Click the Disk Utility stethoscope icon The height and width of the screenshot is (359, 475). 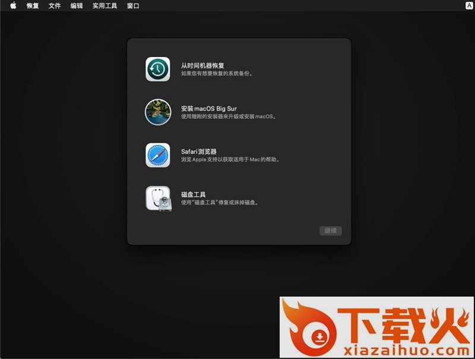[159, 199]
